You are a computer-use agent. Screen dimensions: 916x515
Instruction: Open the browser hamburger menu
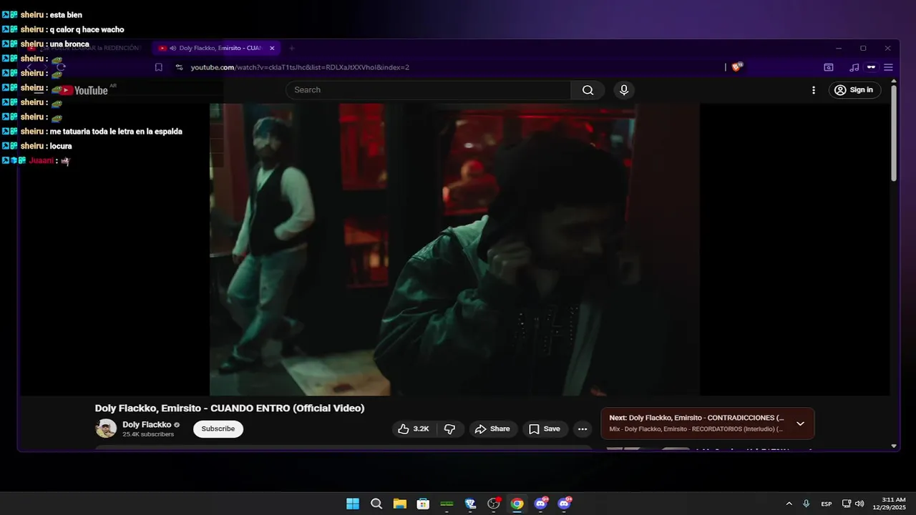[x=888, y=67]
